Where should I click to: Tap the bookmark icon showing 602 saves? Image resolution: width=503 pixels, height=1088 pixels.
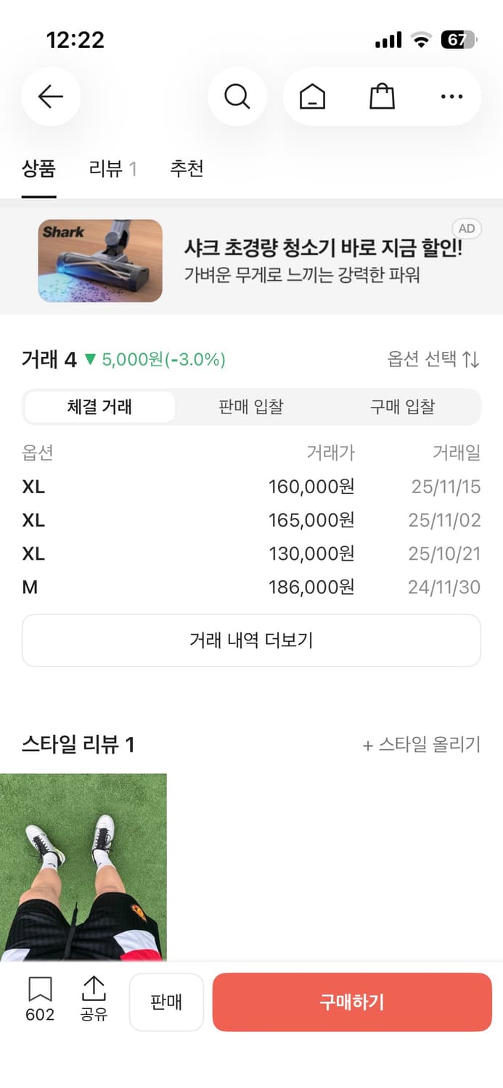coord(40,997)
